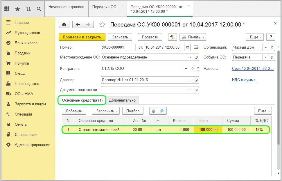This screenshot has width=282, height=181.
Task: Move row up with the up arrow
Action: coord(153,111)
